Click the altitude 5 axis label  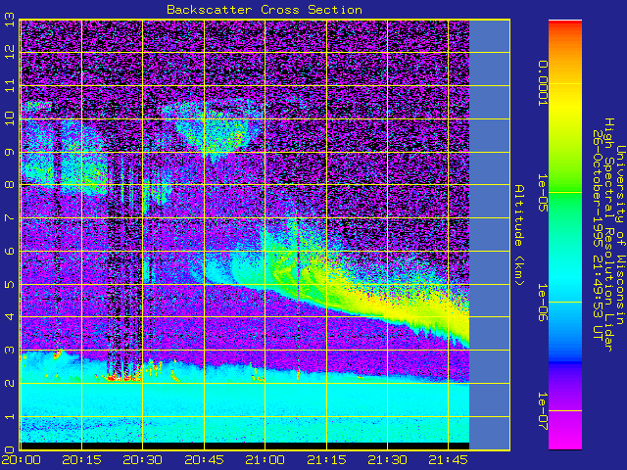[x=10, y=284]
